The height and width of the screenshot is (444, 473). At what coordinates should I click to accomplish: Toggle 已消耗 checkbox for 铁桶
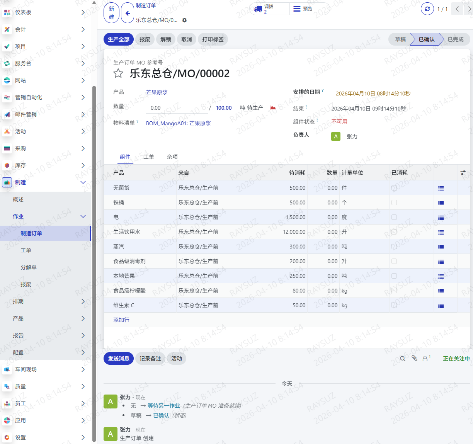click(x=394, y=202)
